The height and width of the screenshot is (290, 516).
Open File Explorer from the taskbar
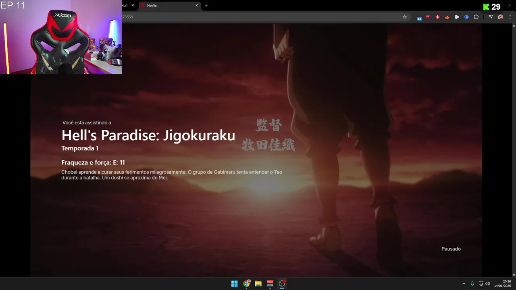[x=258, y=284]
